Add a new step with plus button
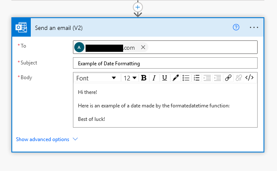Image resolution: width=277 pixels, height=171 pixels. [x=138, y=7]
